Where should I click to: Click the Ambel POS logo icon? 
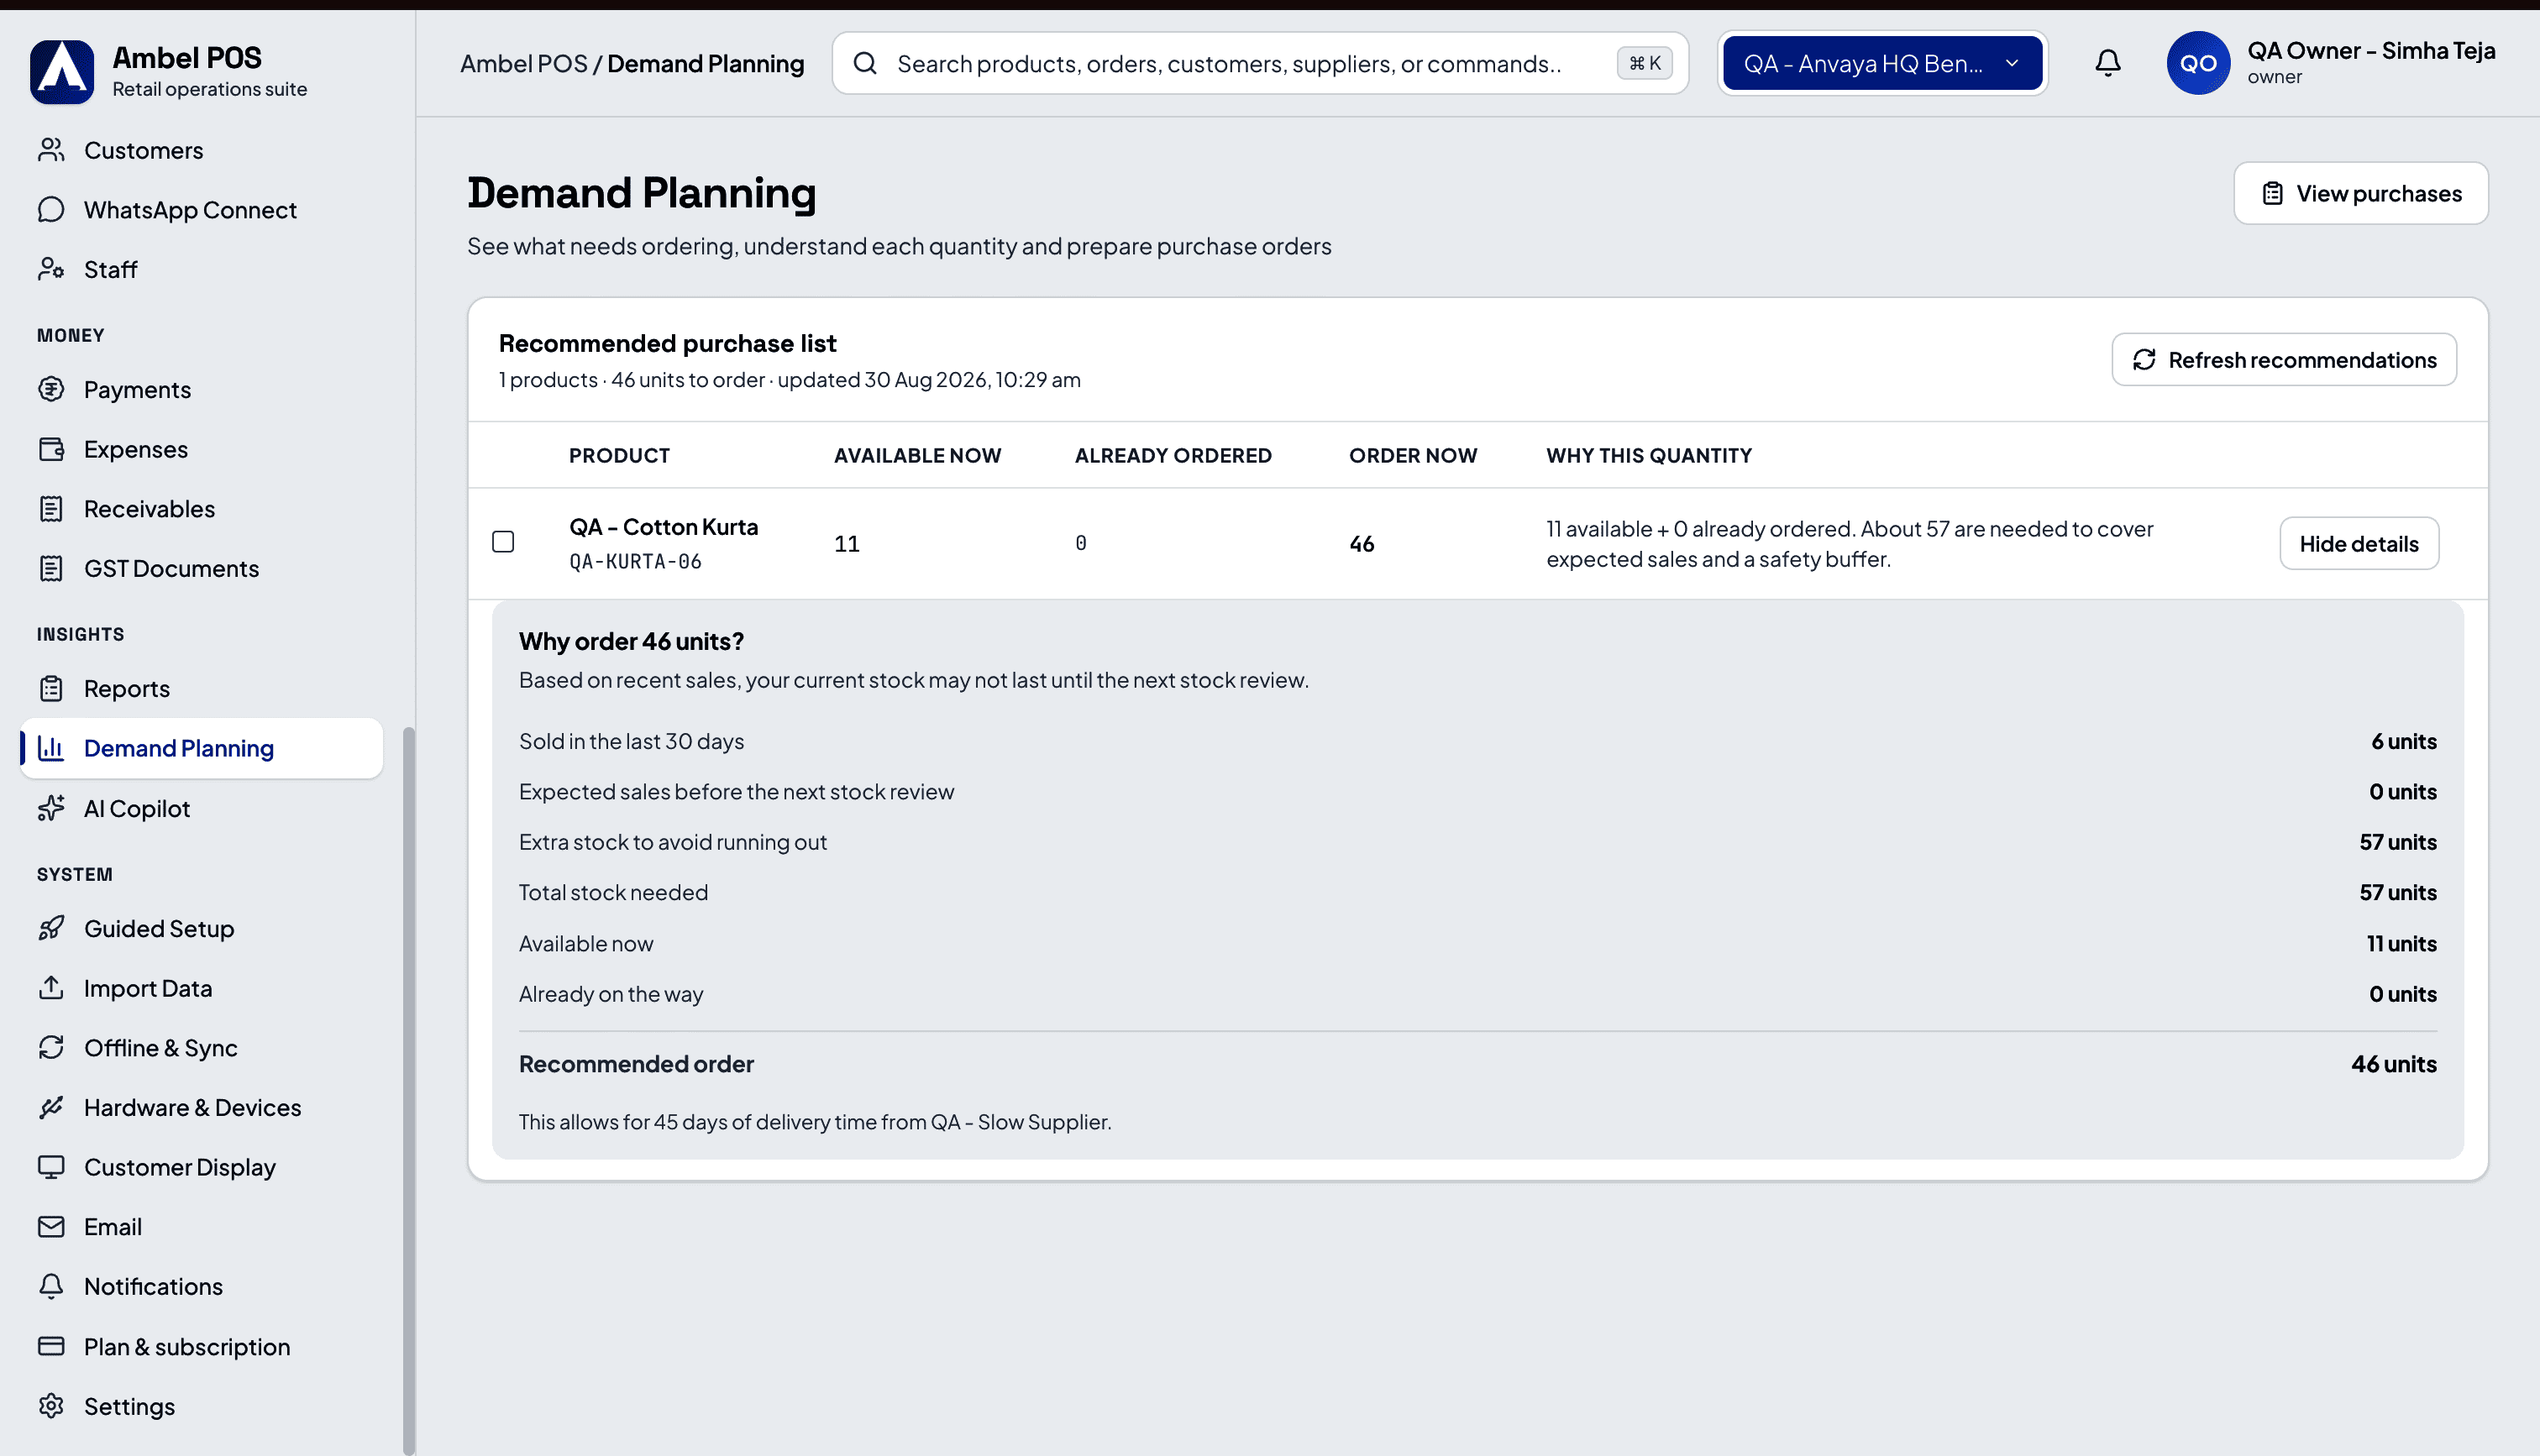[62, 72]
